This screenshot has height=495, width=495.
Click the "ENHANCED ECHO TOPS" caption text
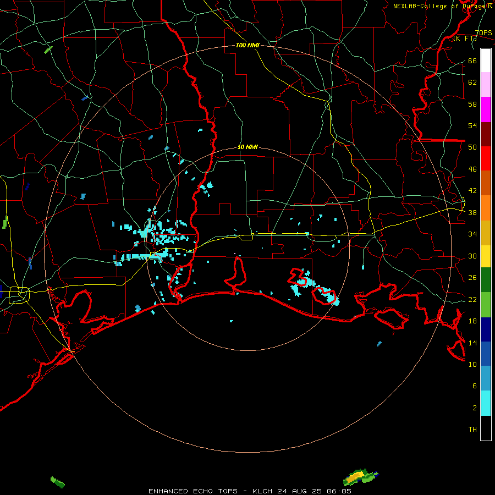click(x=193, y=491)
